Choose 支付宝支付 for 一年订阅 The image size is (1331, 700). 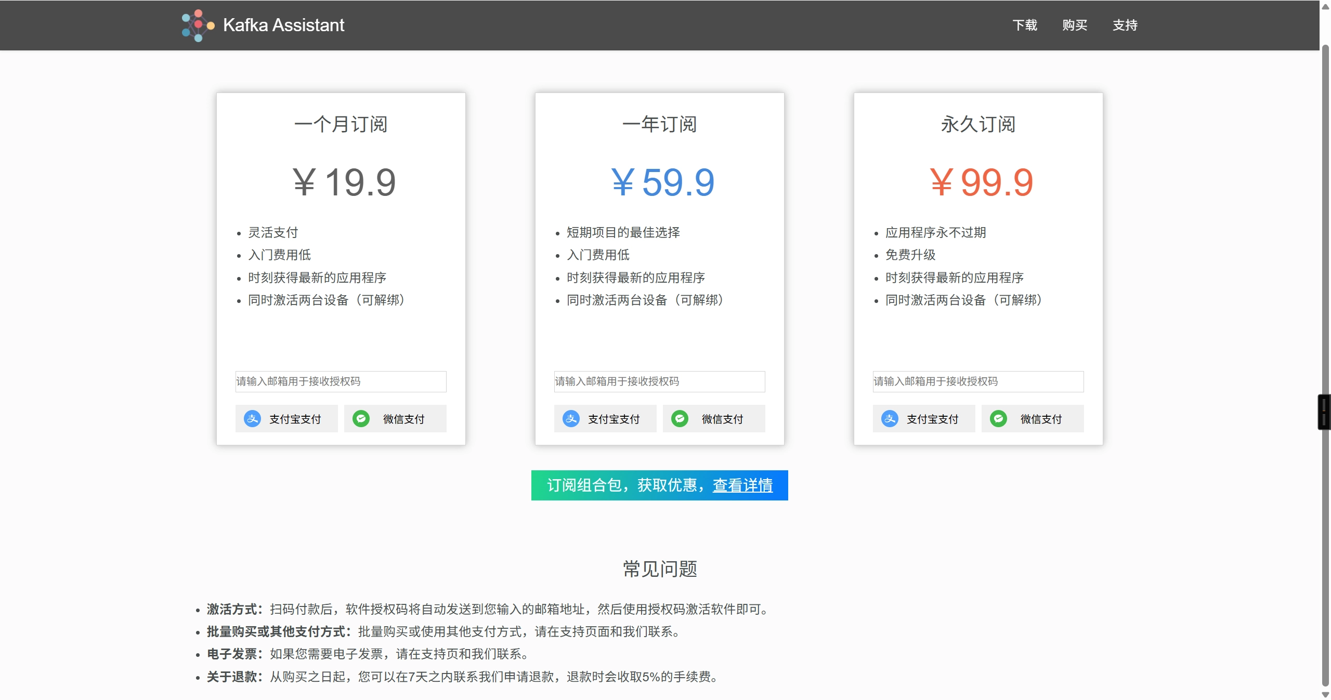[x=605, y=419]
